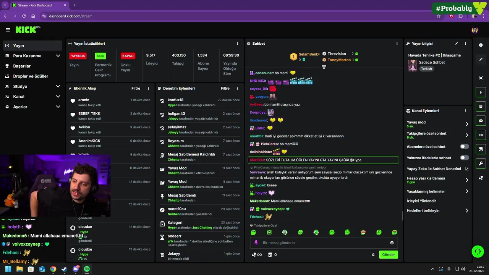Open the Windows Start menu
This screenshot has width=489, height=275.
[x=8, y=269]
